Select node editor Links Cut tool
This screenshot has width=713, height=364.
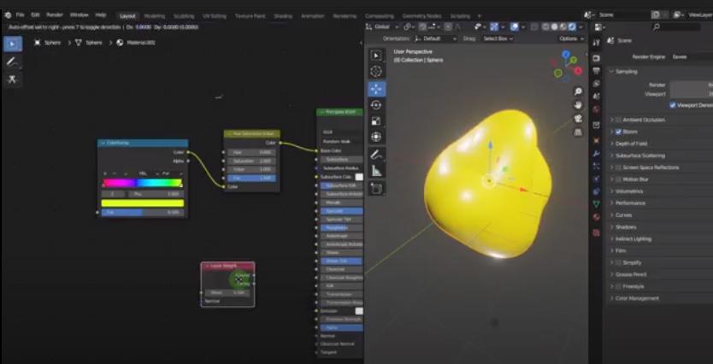12,79
